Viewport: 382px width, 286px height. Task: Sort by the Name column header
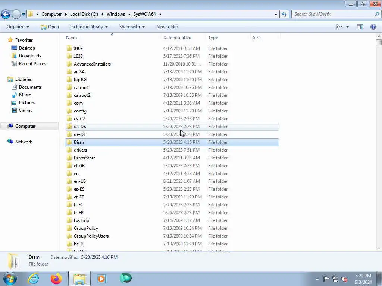click(x=72, y=38)
